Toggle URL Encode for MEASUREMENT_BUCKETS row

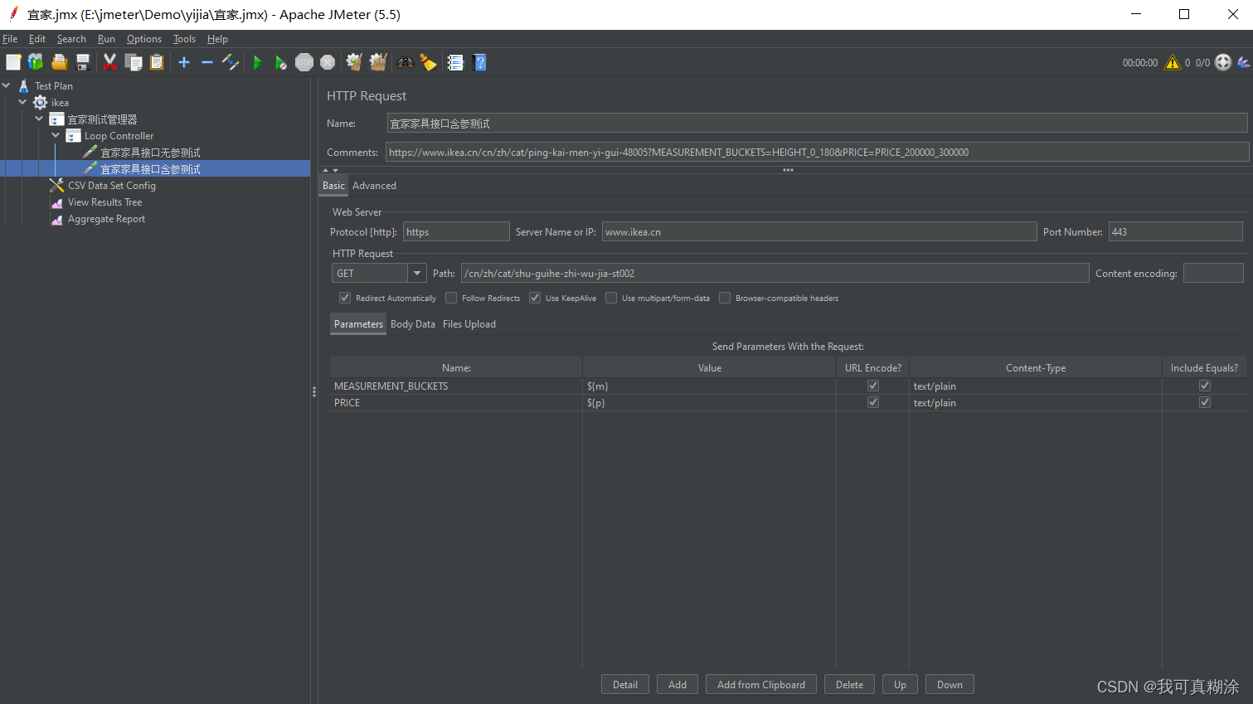(873, 386)
